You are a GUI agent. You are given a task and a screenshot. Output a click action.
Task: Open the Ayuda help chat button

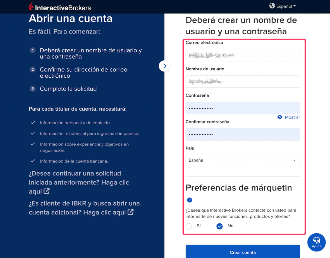point(316,242)
